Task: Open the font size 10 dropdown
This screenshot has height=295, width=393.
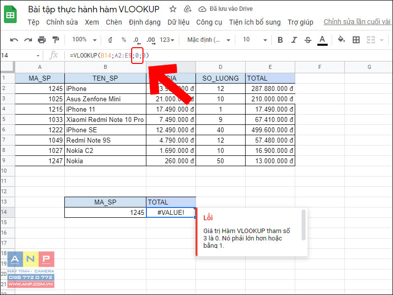Action: pos(255,40)
